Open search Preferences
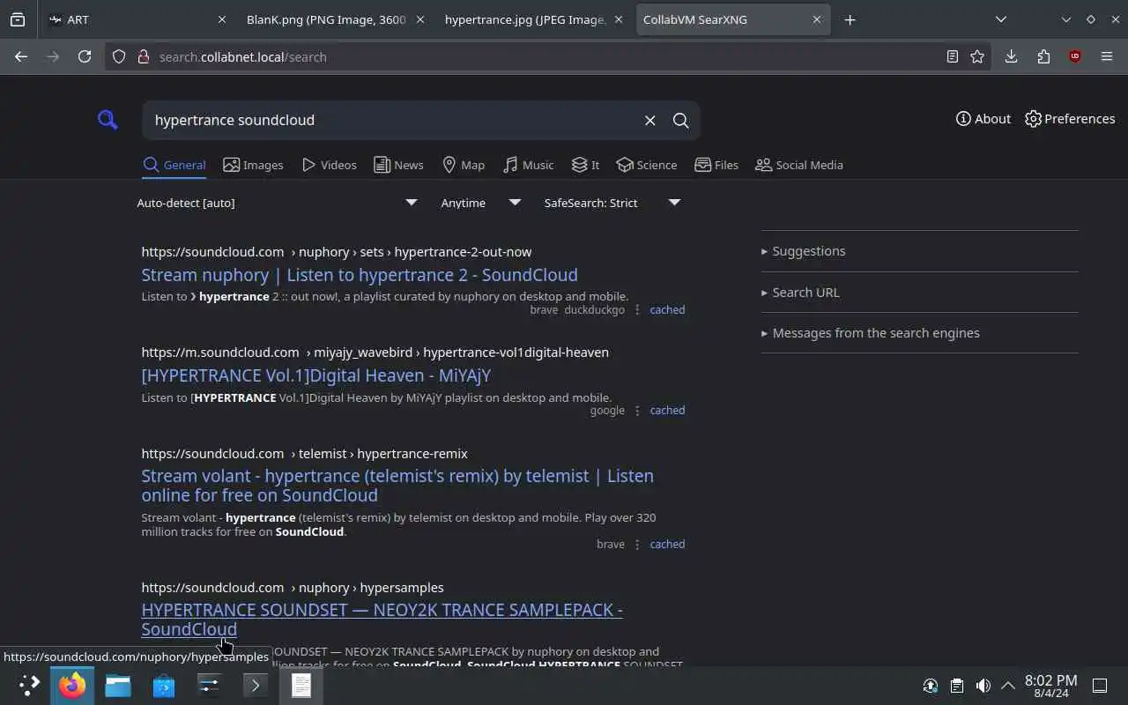 click(1070, 119)
